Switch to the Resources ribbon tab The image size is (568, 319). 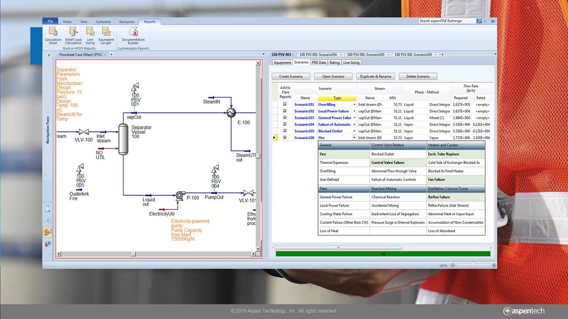pyautogui.click(x=126, y=22)
